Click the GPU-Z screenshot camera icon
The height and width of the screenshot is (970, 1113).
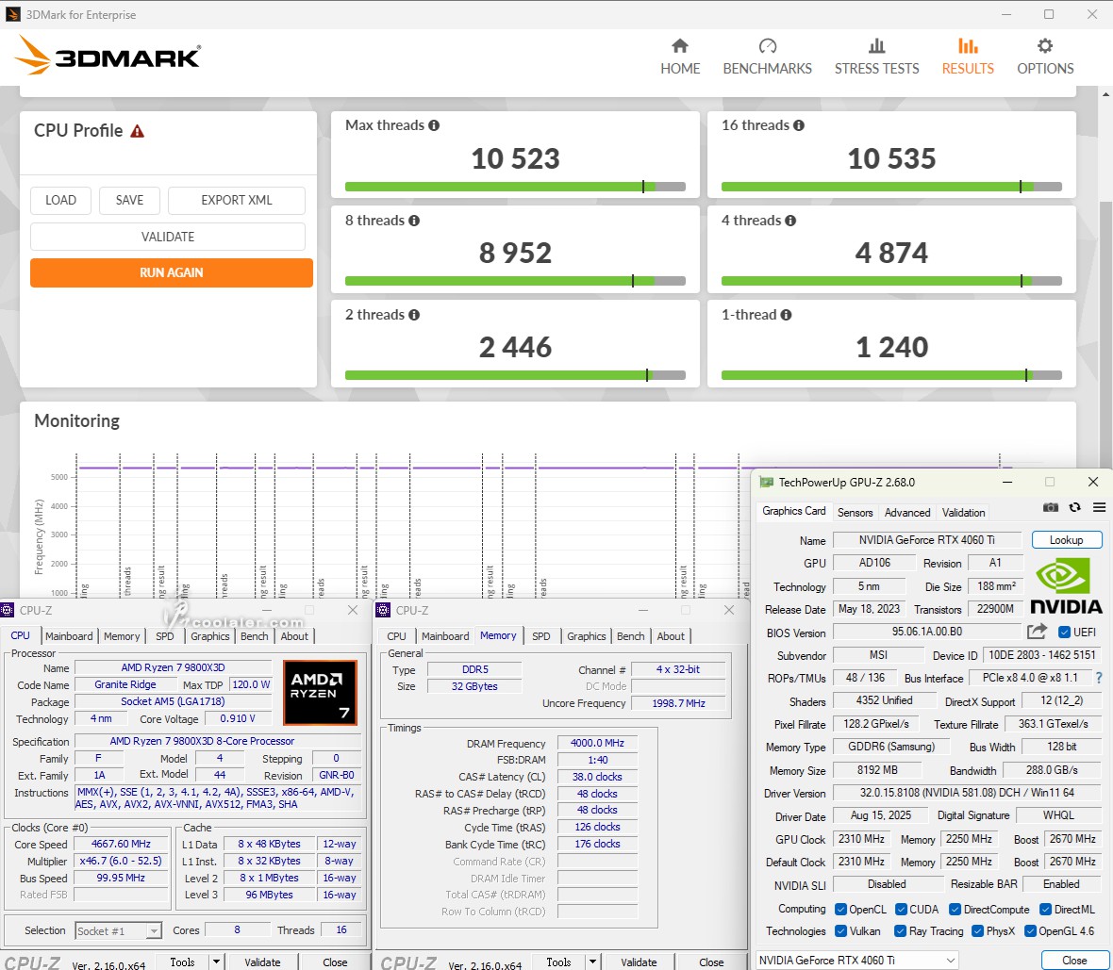[x=1051, y=507]
